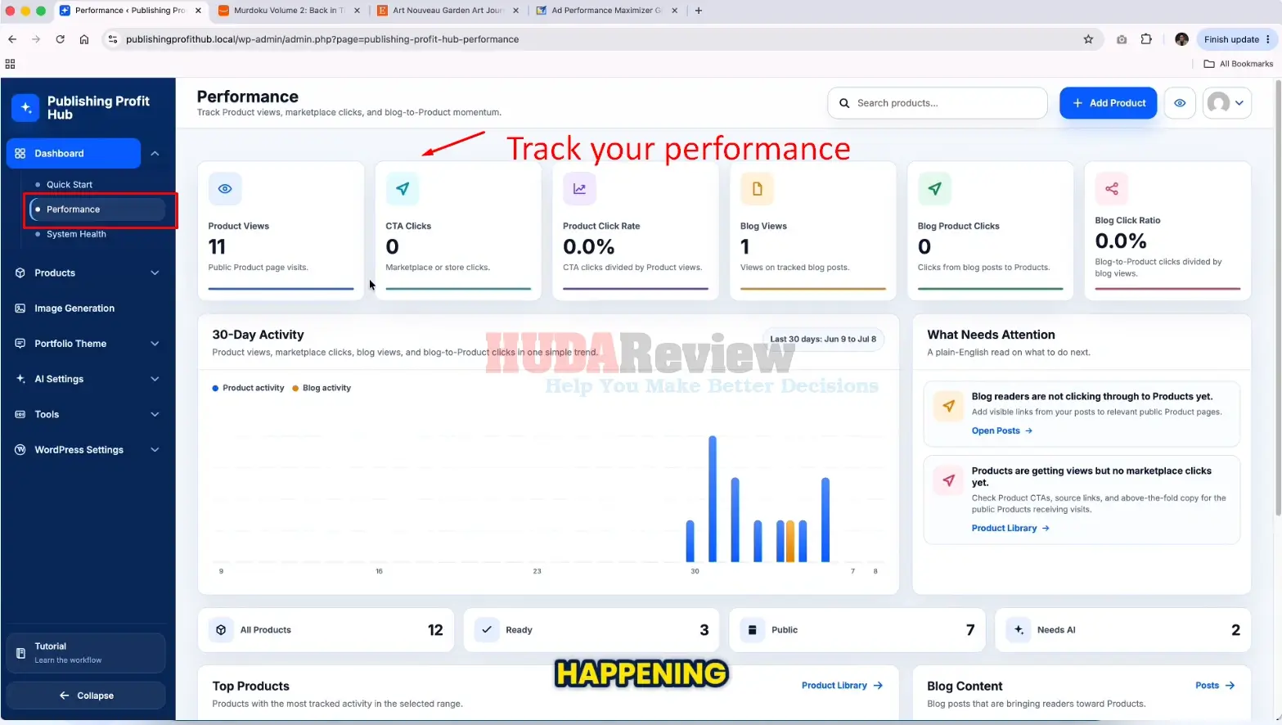Expand the Tools chevron

tap(155, 414)
